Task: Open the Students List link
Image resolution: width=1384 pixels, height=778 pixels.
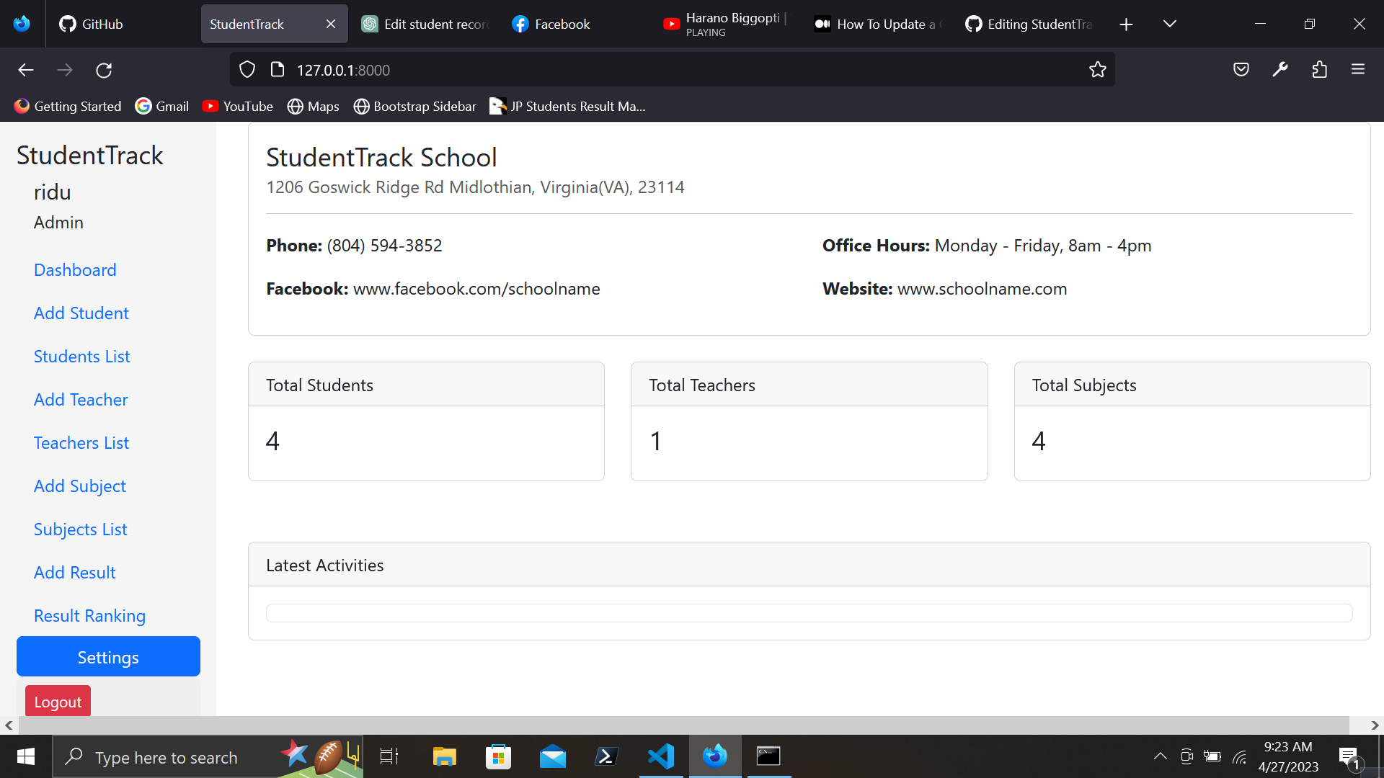Action: tap(81, 357)
